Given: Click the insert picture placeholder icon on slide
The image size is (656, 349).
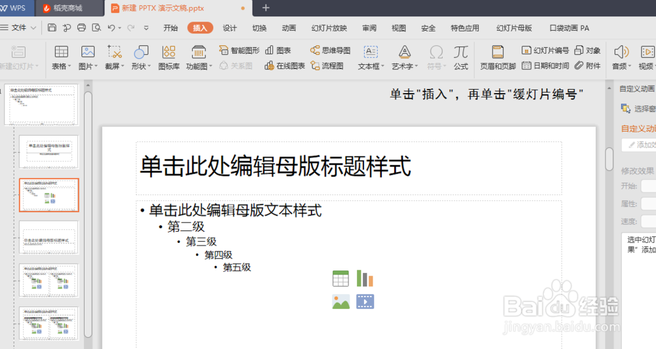Looking at the screenshot, I should click(340, 301).
